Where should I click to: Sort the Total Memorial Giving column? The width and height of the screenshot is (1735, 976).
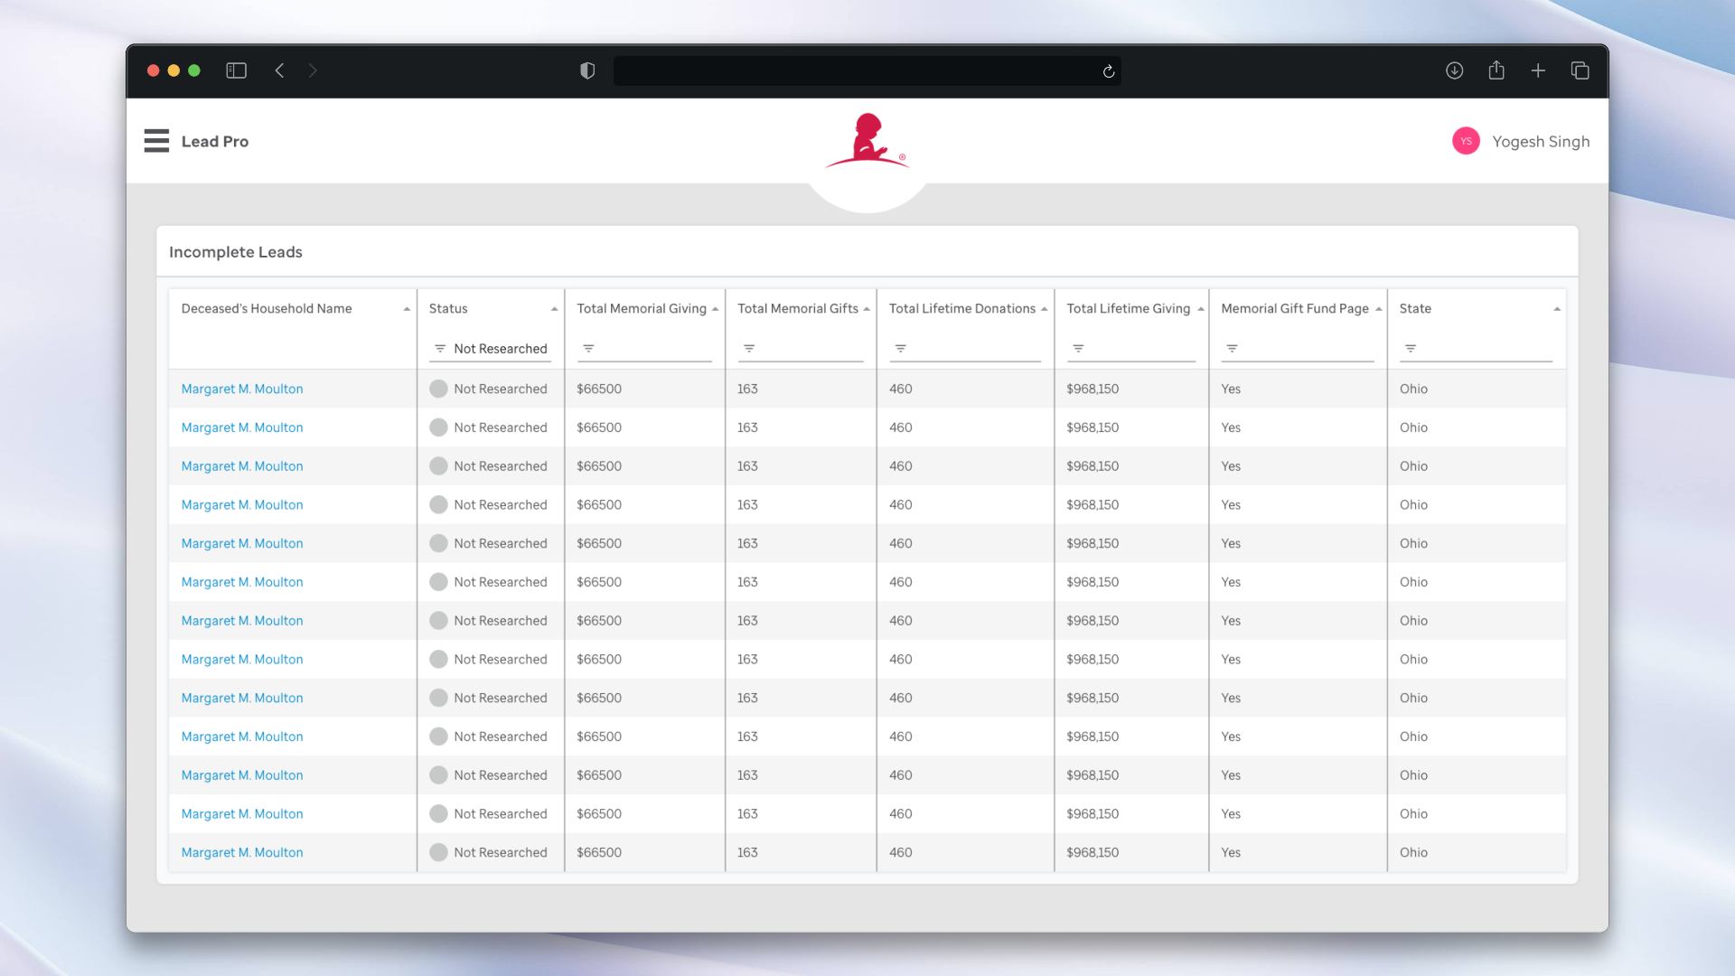[x=715, y=309]
